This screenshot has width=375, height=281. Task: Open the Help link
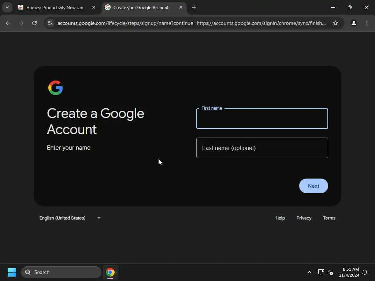(280, 218)
